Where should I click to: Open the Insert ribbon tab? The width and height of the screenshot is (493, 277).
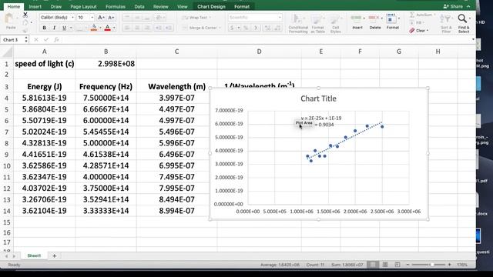point(35,7)
